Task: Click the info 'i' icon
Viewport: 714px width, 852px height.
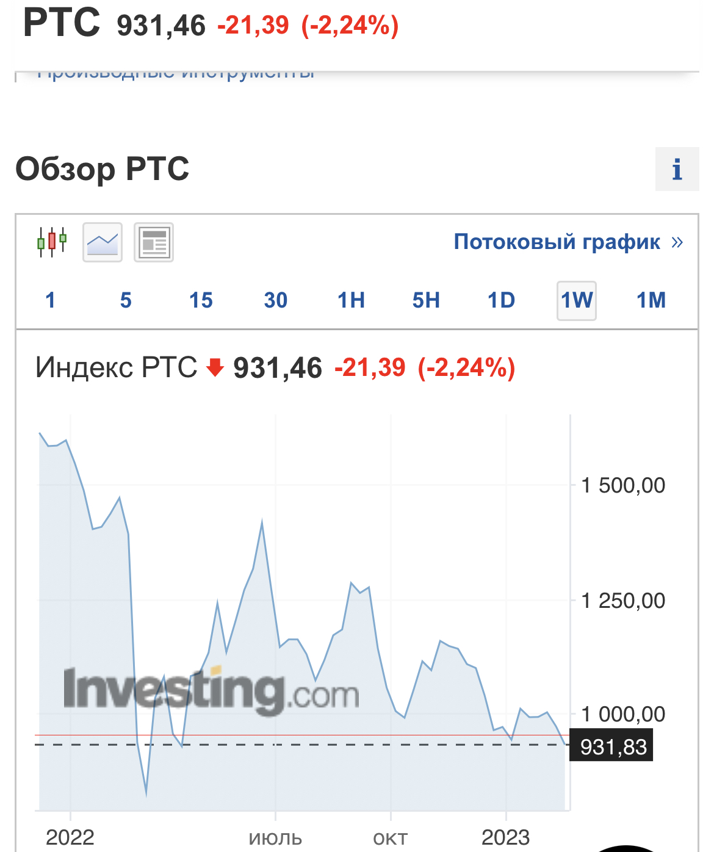Action: point(677,169)
